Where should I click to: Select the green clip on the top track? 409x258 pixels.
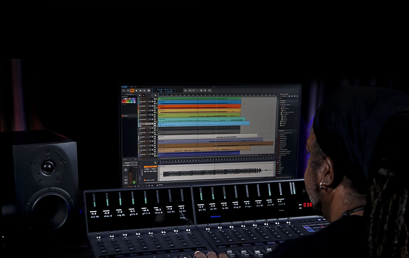199,99
